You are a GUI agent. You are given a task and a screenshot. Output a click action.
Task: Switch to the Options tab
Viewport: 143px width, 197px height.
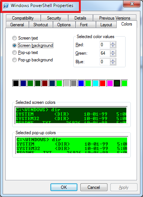64,25
